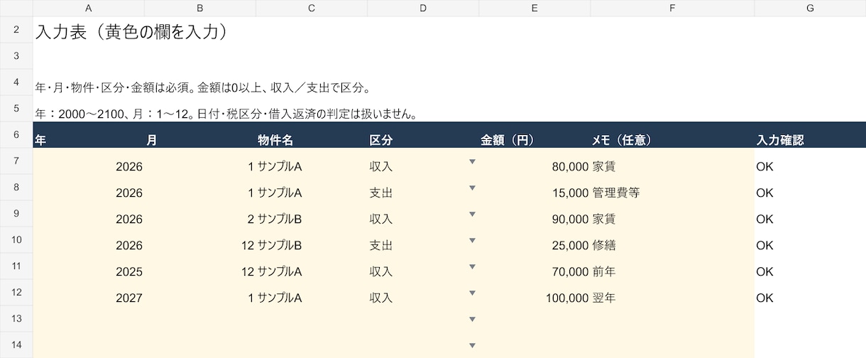Open the 区分 dropdown arrow in row 9
This screenshot has height=358, width=866.
472,215
